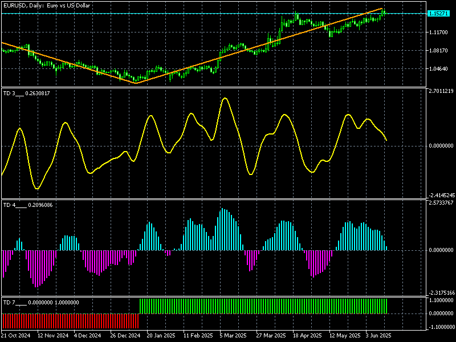The height and width of the screenshot is (342, 456).
Task: Click the TD 4 indicator label
Action: coord(15,205)
